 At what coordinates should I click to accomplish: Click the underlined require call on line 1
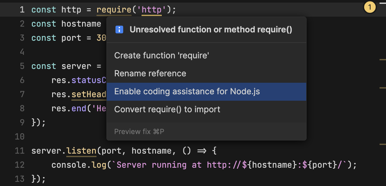point(114,10)
